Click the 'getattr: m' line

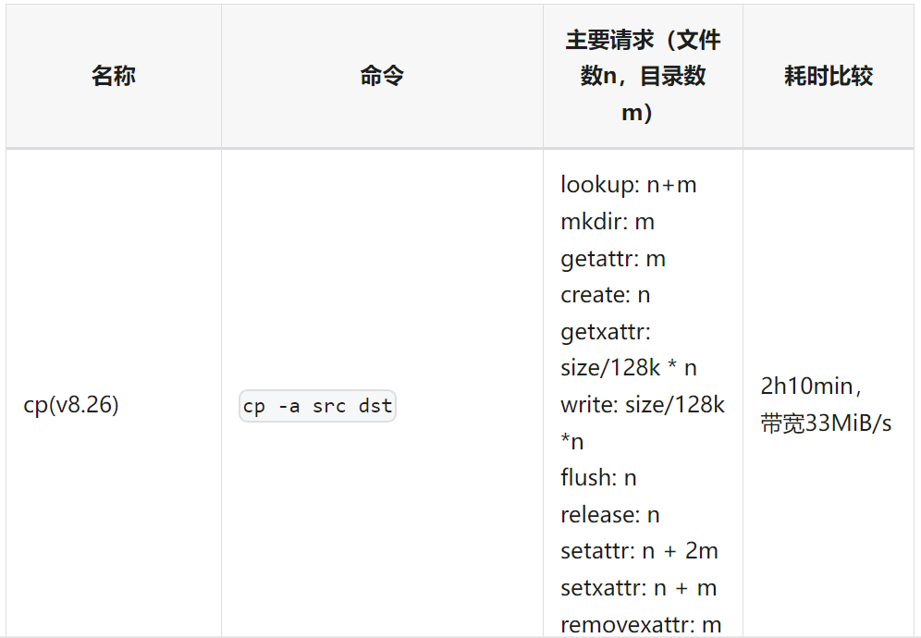[613, 259]
